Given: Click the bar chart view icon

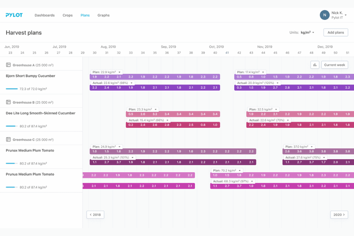Looking at the screenshot, I should pos(314,65).
